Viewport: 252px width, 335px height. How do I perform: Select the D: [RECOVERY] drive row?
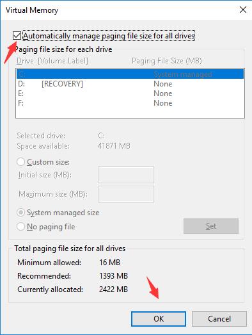tap(130, 84)
